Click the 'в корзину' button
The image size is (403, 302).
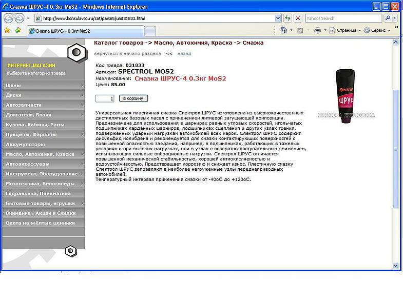click(x=133, y=98)
